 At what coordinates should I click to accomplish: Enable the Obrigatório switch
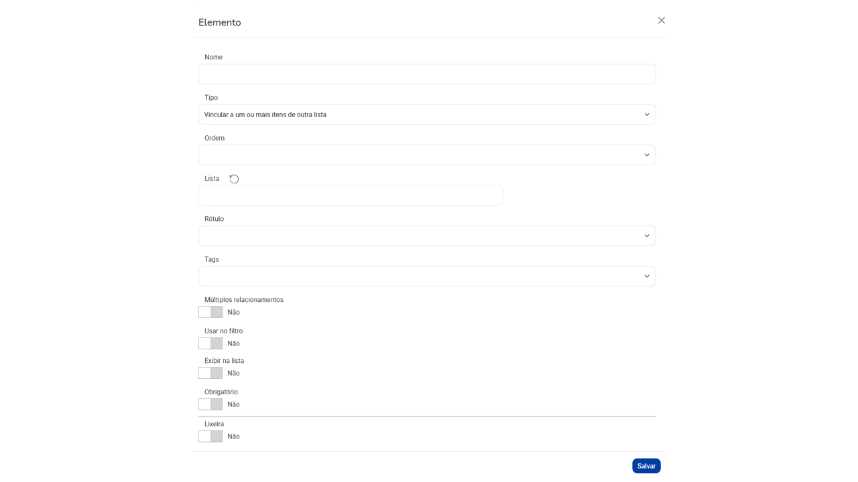pyautogui.click(x=210, y=404)
